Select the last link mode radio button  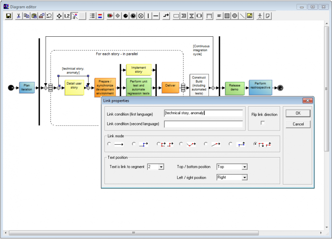(255, 144)
